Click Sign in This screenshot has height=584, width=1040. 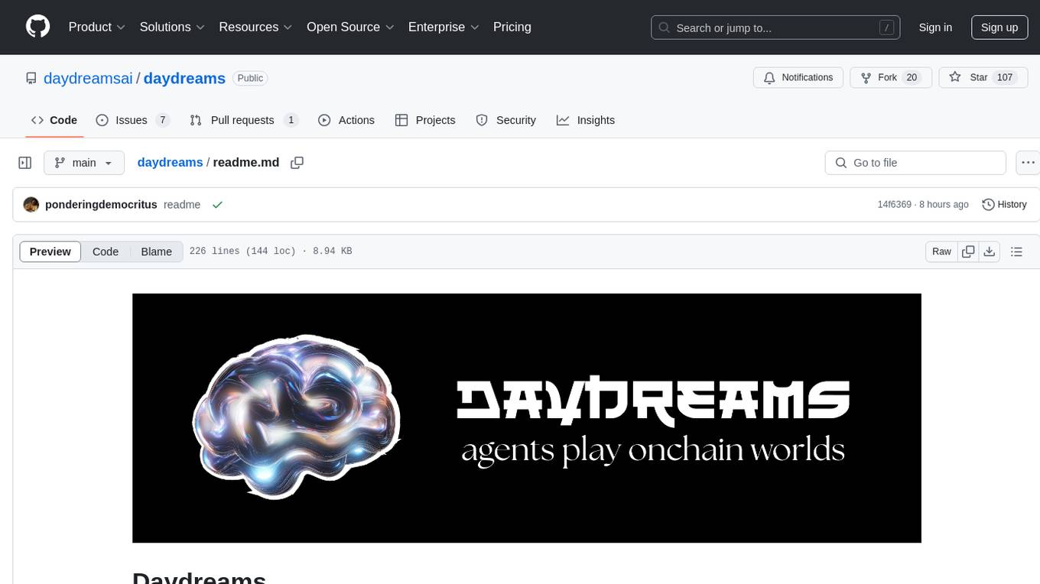click(935, 28)
